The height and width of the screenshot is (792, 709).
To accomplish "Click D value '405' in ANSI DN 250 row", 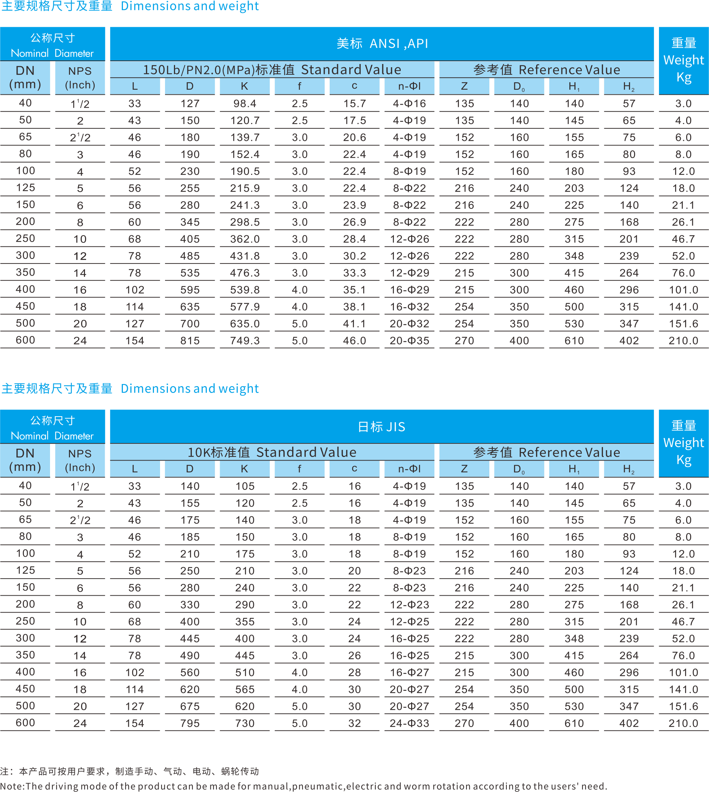I will click(x=190, y=239).
